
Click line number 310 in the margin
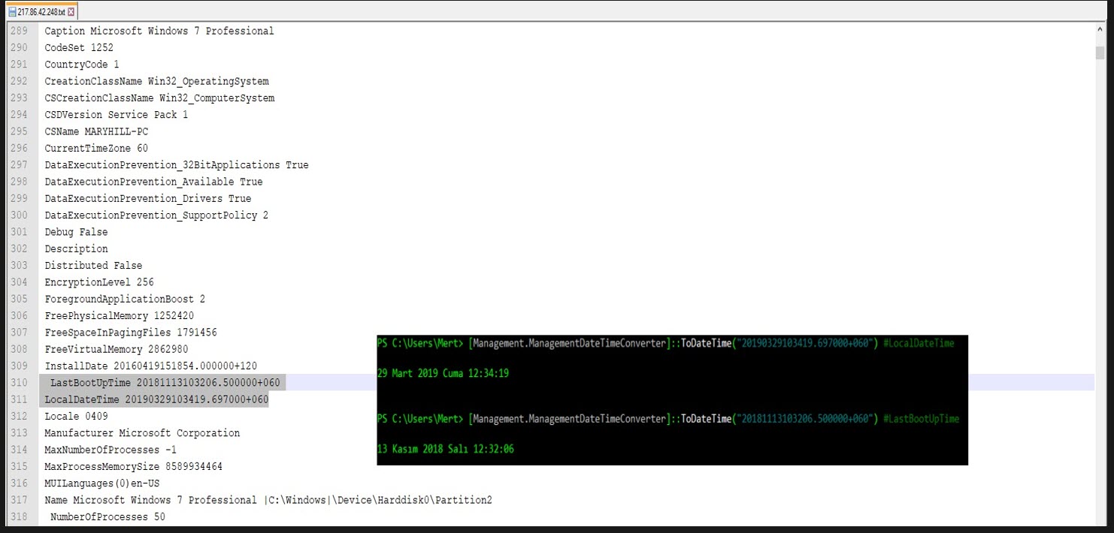(19, 383)
